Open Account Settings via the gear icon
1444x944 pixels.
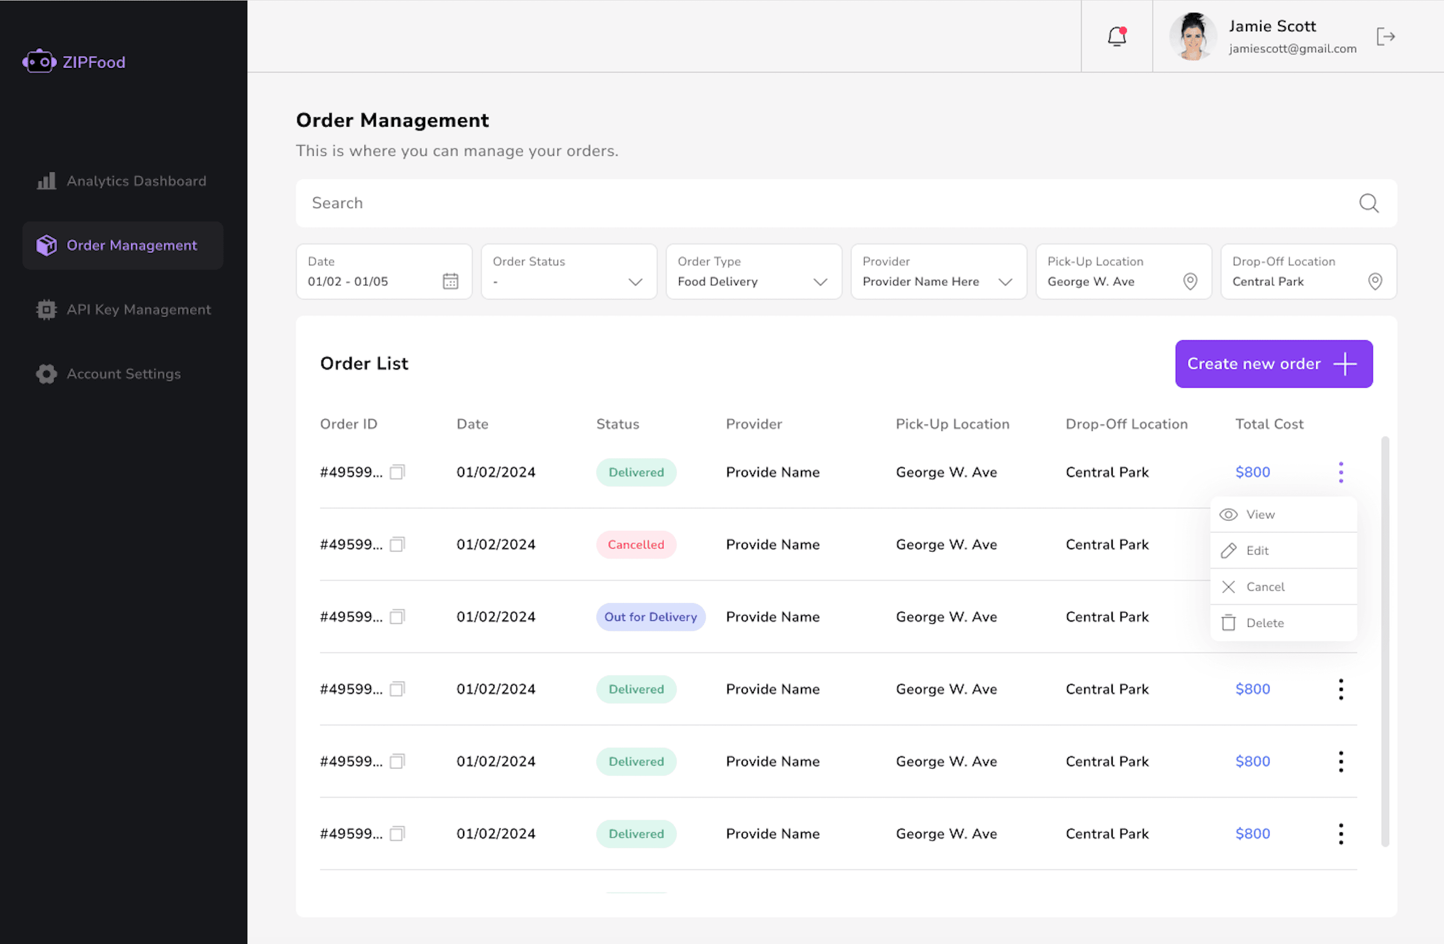click(x=46, y=373)
